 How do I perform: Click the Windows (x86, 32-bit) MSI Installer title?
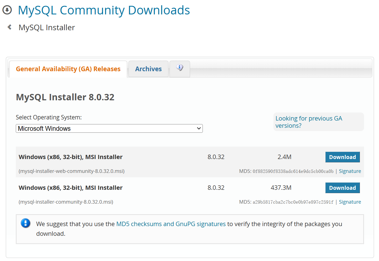tap(70, 157)
